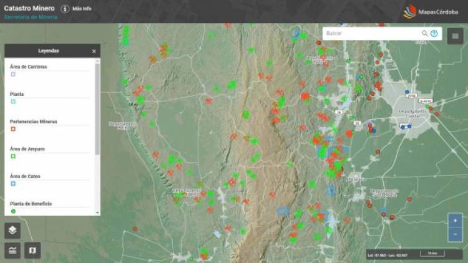468x263 pixels.
Task: Open the search help question icon
Action: coord(434,34)
